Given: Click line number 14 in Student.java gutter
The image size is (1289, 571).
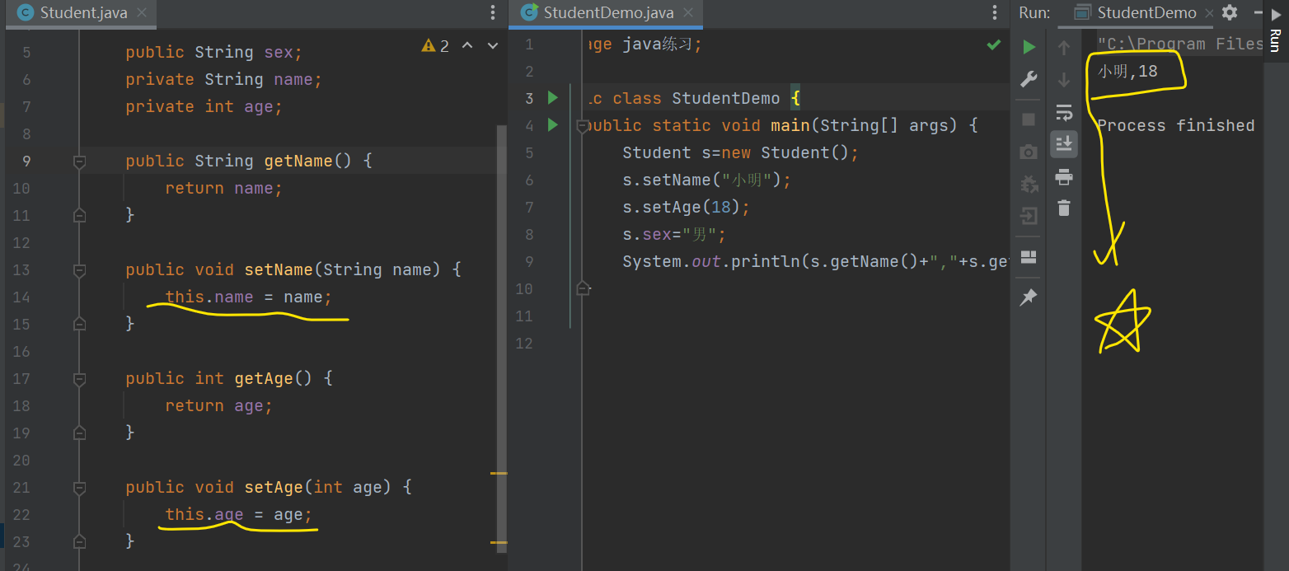Looking at the screenshot, I should point(21,297).
